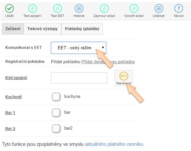Check the kuchyna checkbox
The image size is (191, 151).
(x=56, y=97)
